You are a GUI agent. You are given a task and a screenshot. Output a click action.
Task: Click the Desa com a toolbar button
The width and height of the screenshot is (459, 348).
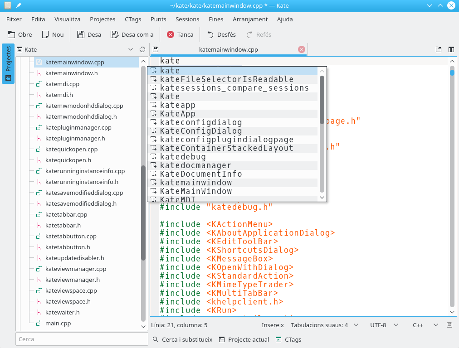(x=132, y=34)
